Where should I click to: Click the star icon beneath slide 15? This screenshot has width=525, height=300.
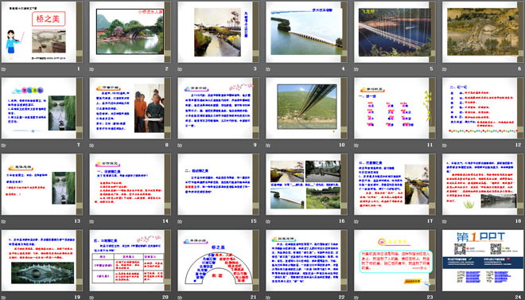180,221
